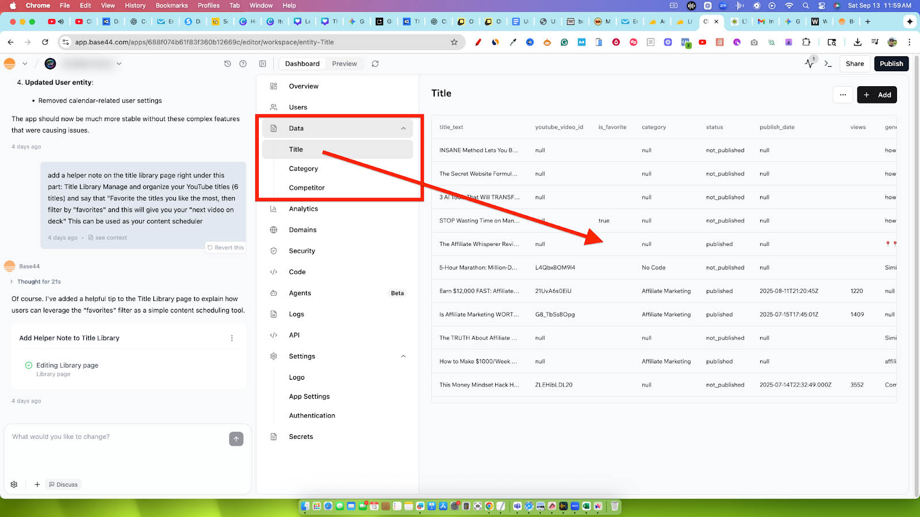Image resolution: width=920 pixels, height=517 pixels.
Task: Click the Publish button
Action: coord(891,64)
